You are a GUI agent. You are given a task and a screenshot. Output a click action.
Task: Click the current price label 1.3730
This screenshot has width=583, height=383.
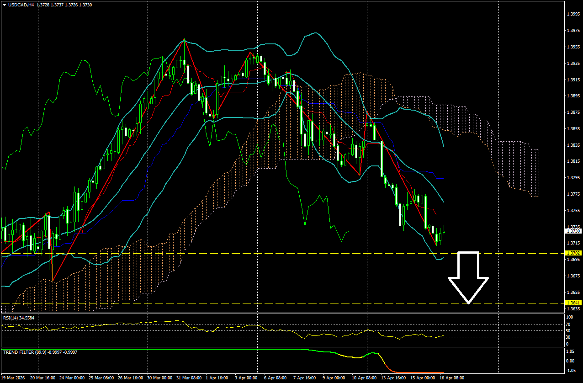pos(573,231)
